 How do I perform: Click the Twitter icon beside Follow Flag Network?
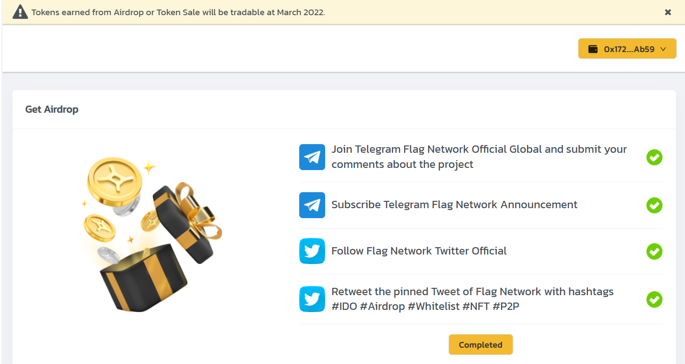pos(312,251)
